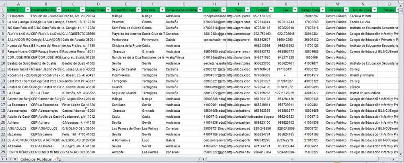Select school code cell '27010325'

[x=311, y=140]
